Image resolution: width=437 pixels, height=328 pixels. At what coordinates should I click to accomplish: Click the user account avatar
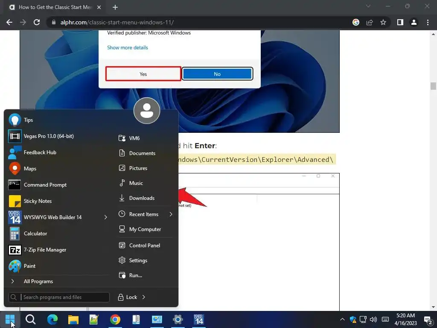click(147, 111)
